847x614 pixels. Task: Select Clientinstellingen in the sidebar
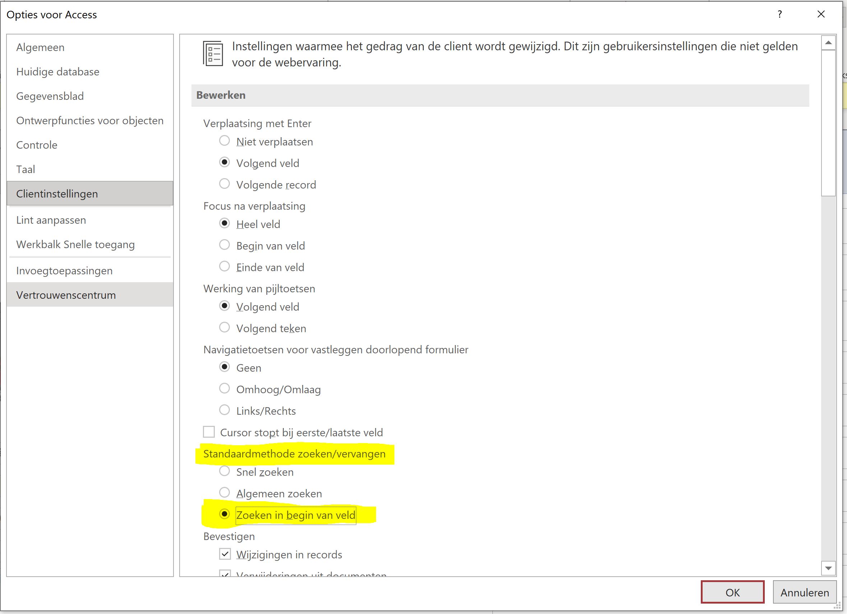(90, 193)
